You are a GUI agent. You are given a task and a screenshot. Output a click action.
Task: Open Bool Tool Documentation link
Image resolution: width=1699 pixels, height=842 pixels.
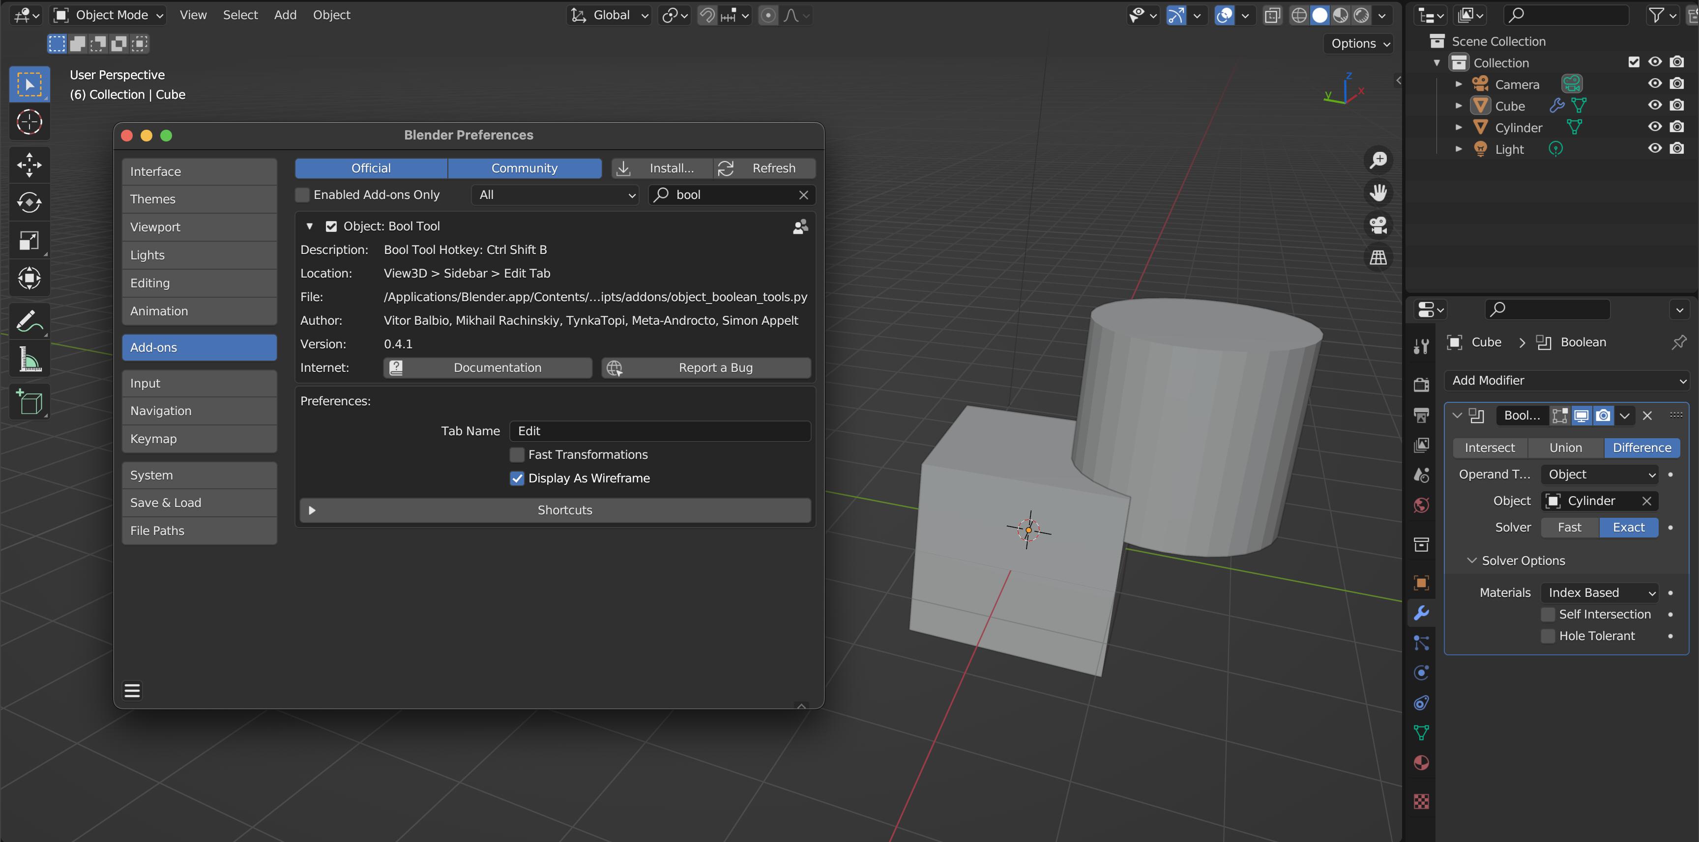pos(487,367)
